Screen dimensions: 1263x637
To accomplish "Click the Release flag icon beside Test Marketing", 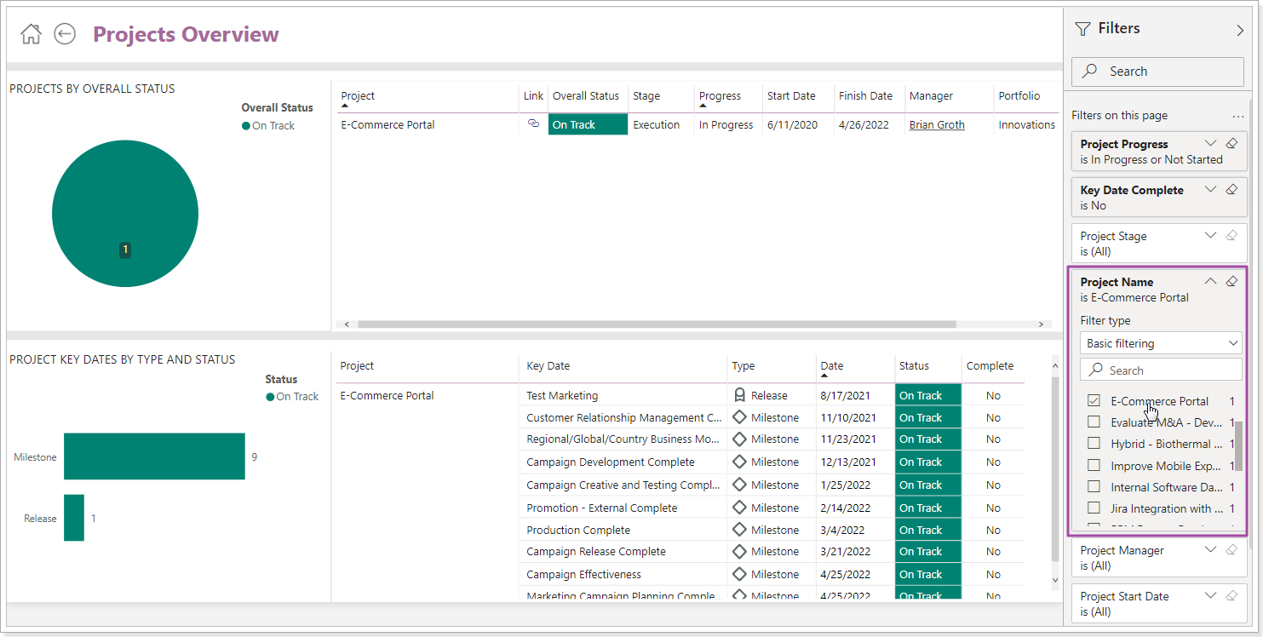I will (738, 394).
